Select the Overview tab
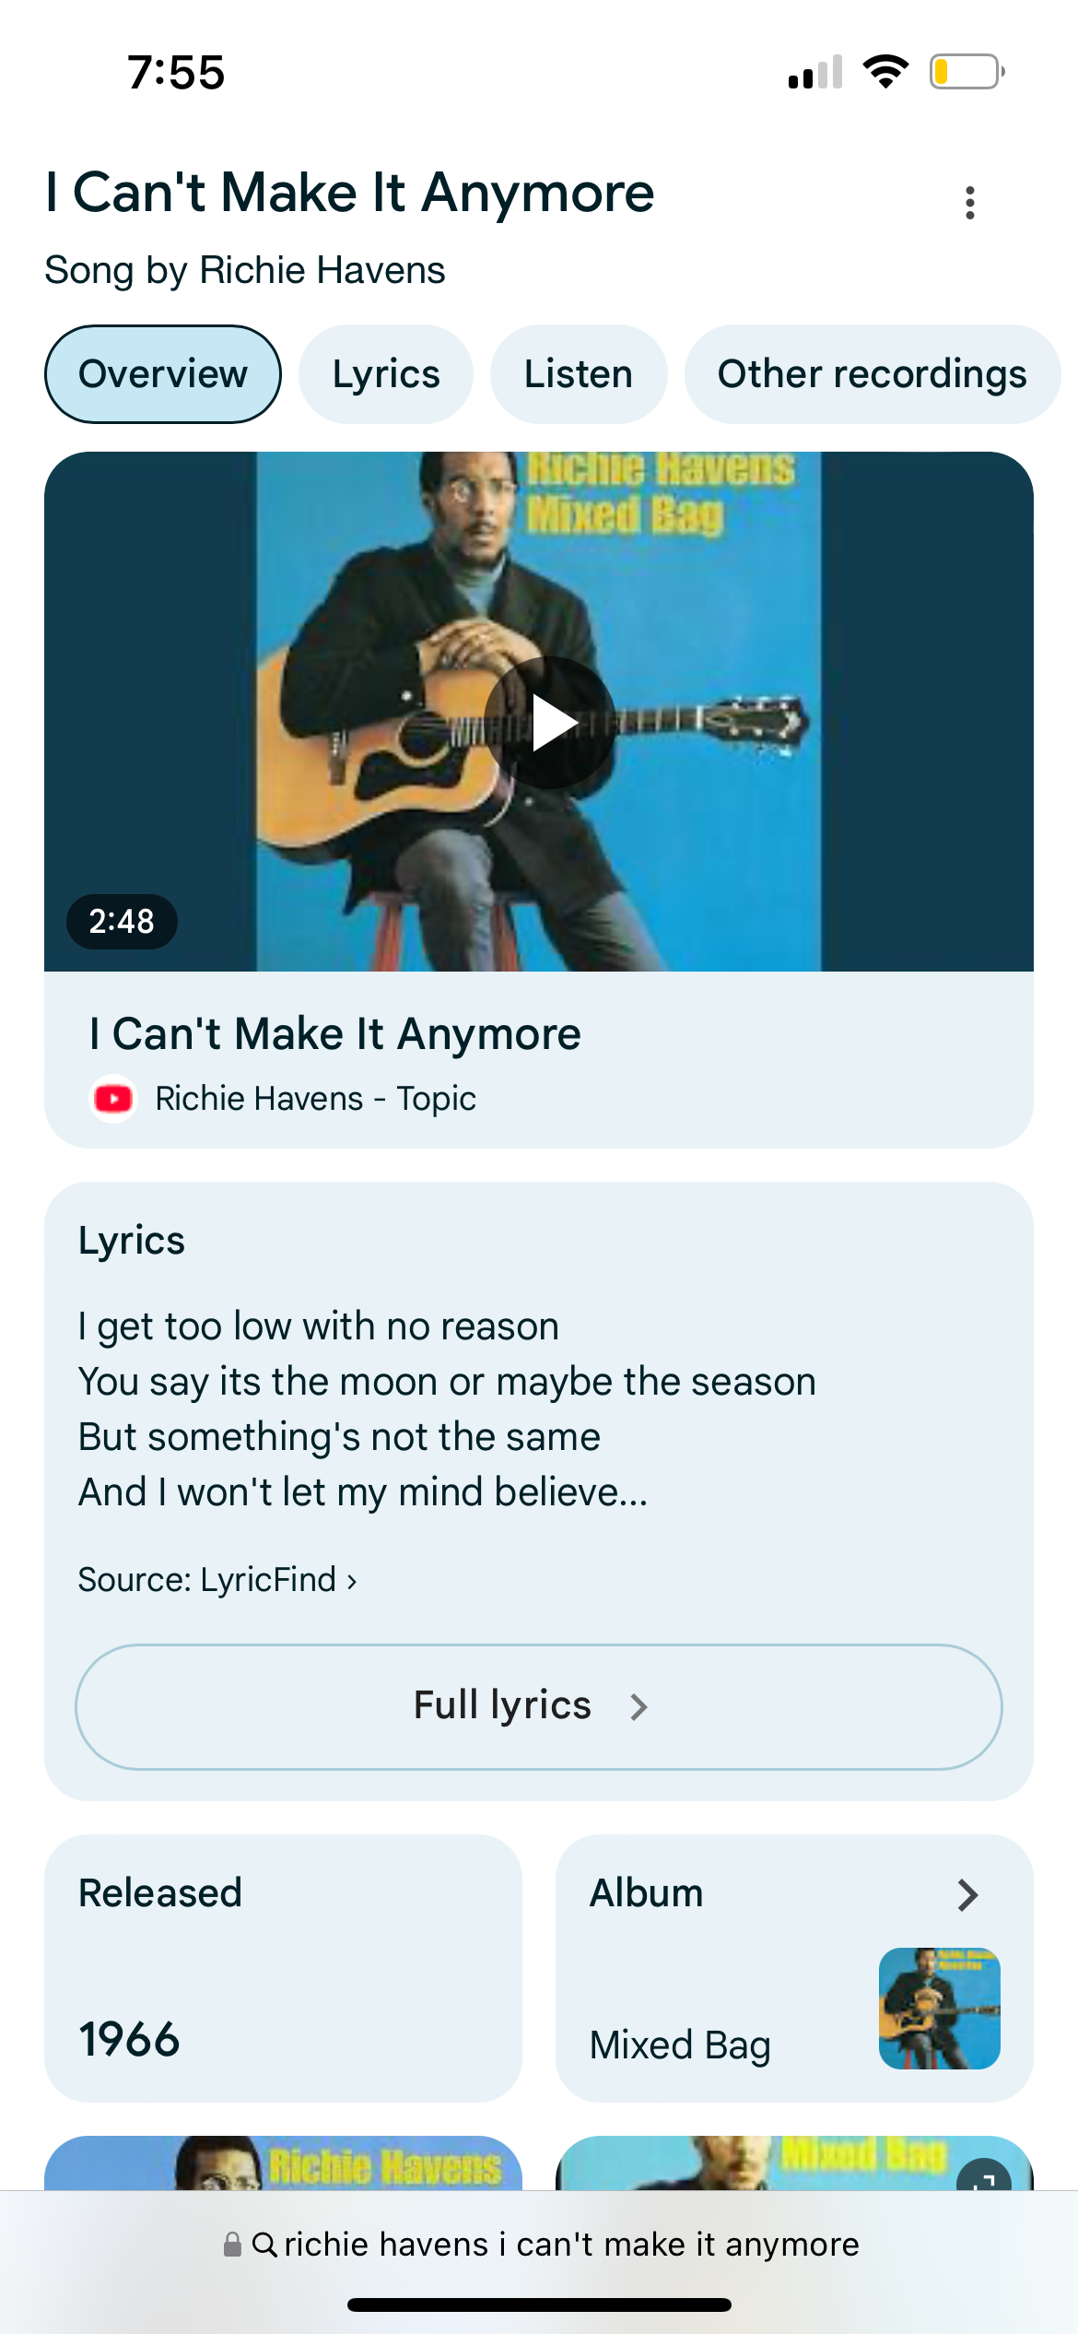The image size is (1078, 2334). [163, 374]
